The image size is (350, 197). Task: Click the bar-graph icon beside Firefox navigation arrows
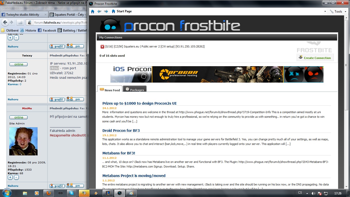tap(20, 22)
